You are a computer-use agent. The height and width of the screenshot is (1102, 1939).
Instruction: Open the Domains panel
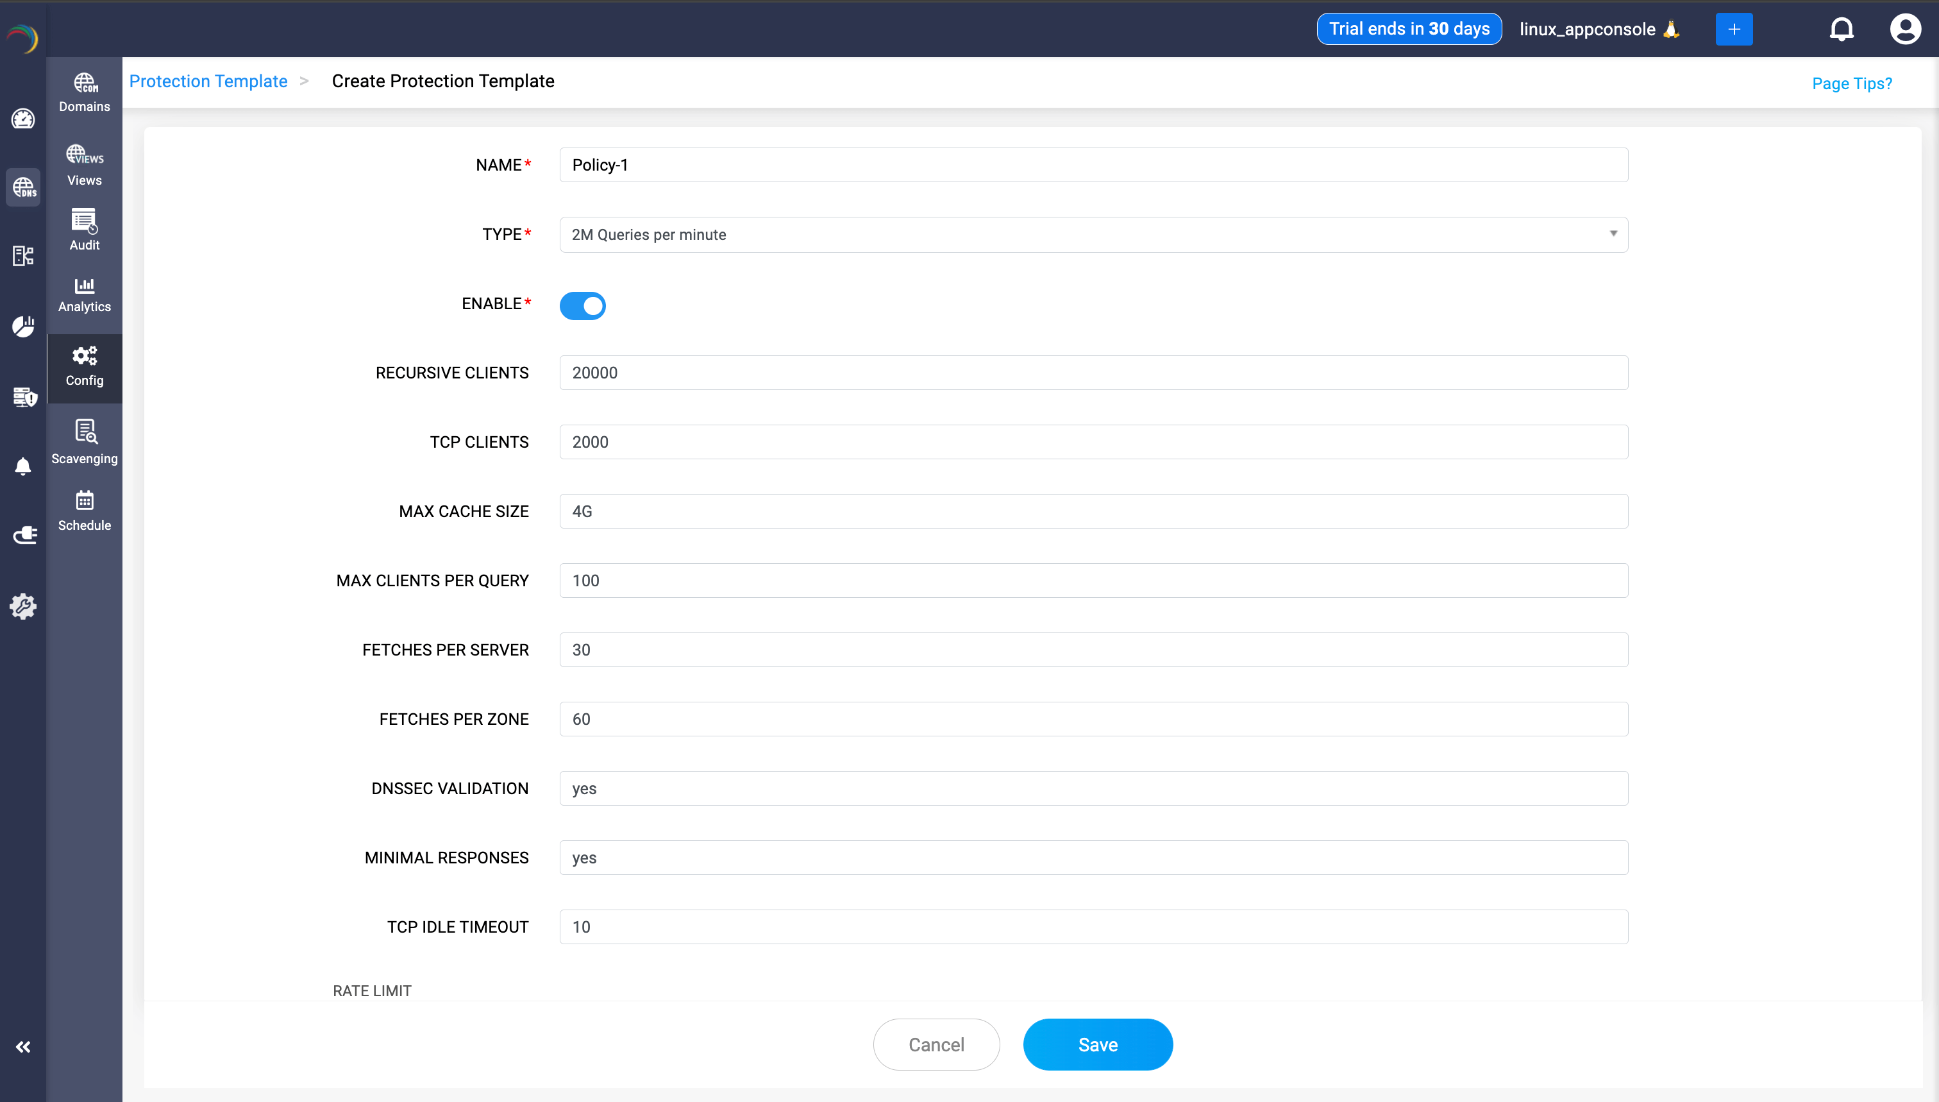(x=84, y=91)
